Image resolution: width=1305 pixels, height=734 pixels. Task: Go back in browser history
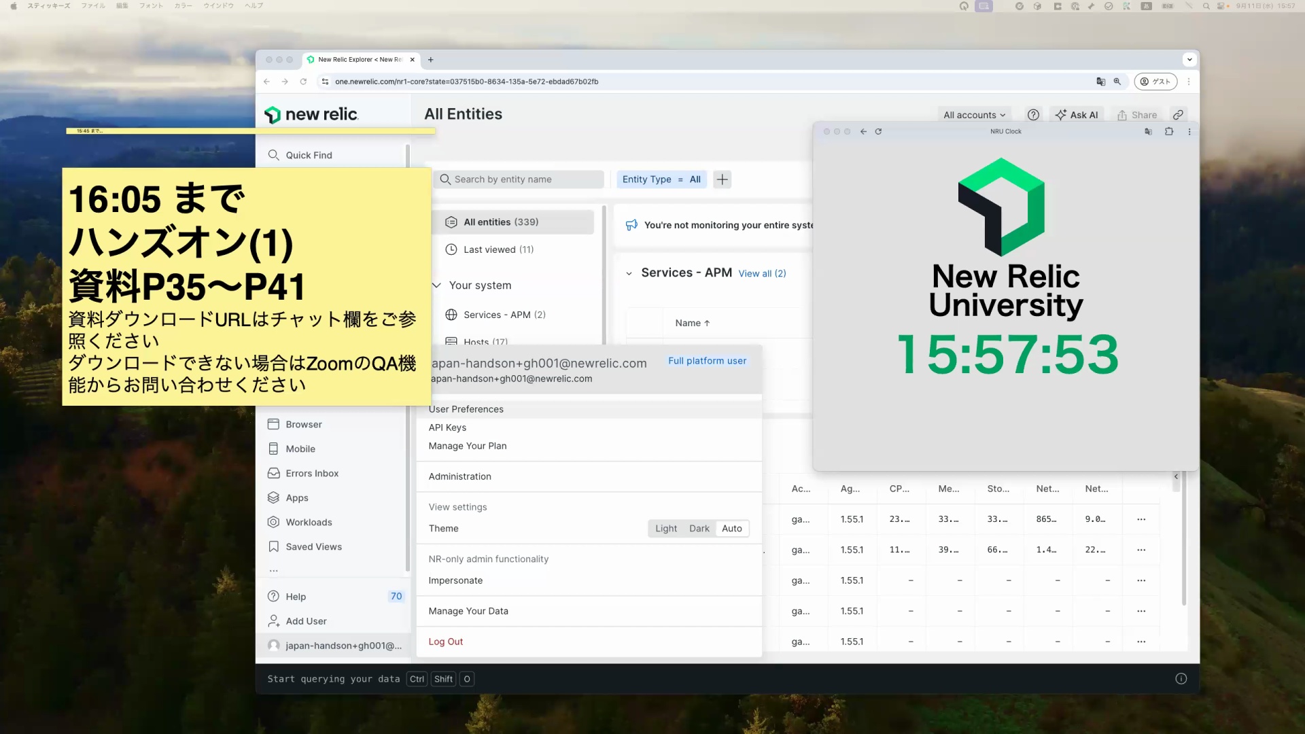click(x=266, y=82)
